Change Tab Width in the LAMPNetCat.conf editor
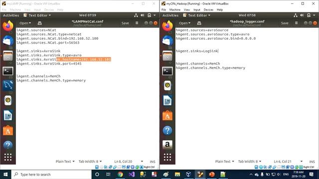Screen dimensions: 319x179 coord(90,162)
